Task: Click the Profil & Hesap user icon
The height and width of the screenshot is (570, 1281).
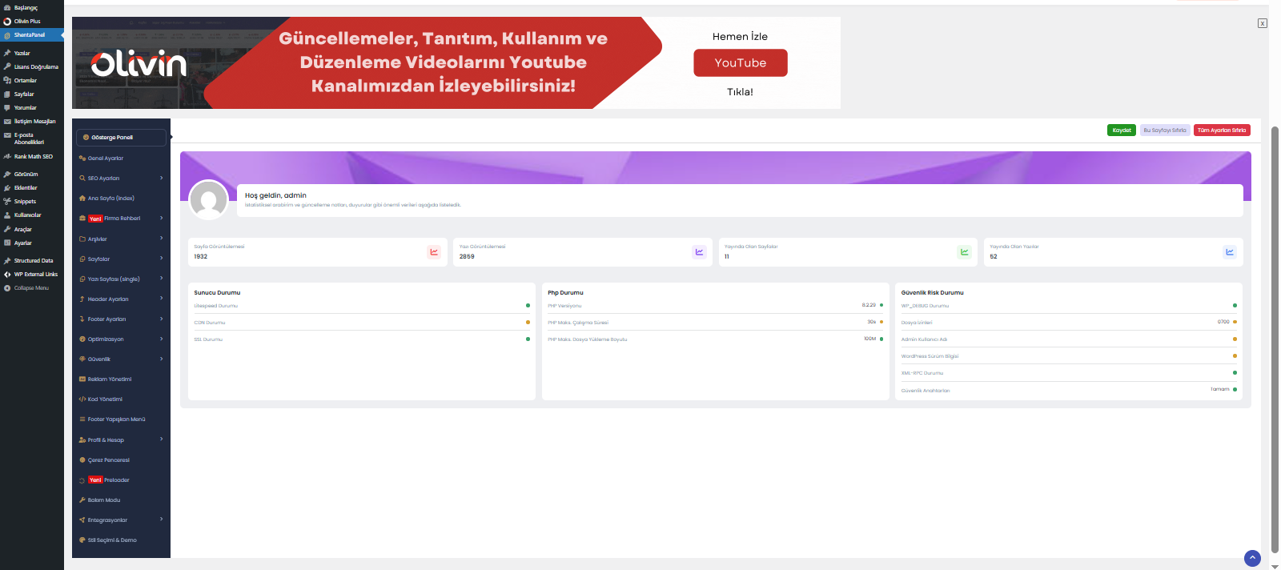Action: tap(82, 440)
